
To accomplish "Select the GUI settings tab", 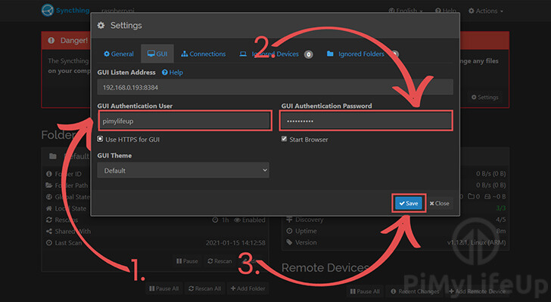I will pos(157,54).
